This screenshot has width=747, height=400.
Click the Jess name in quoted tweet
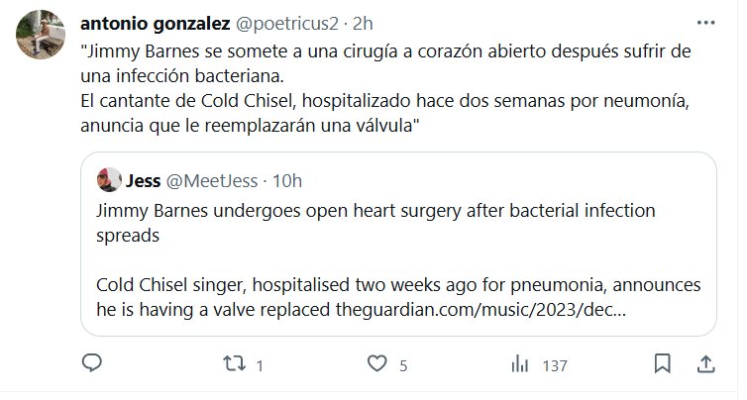click(146, 180)
